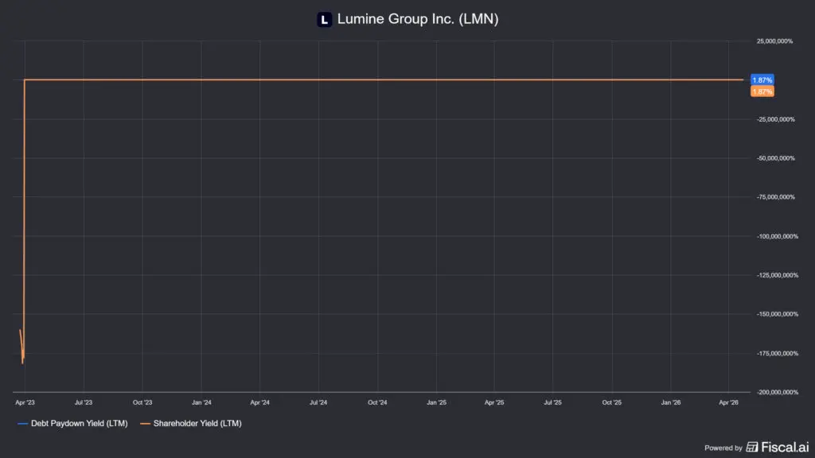Viewport: 815px width, 458px height.
Task: Open the Fiscal.ai link
Action: 778,447
